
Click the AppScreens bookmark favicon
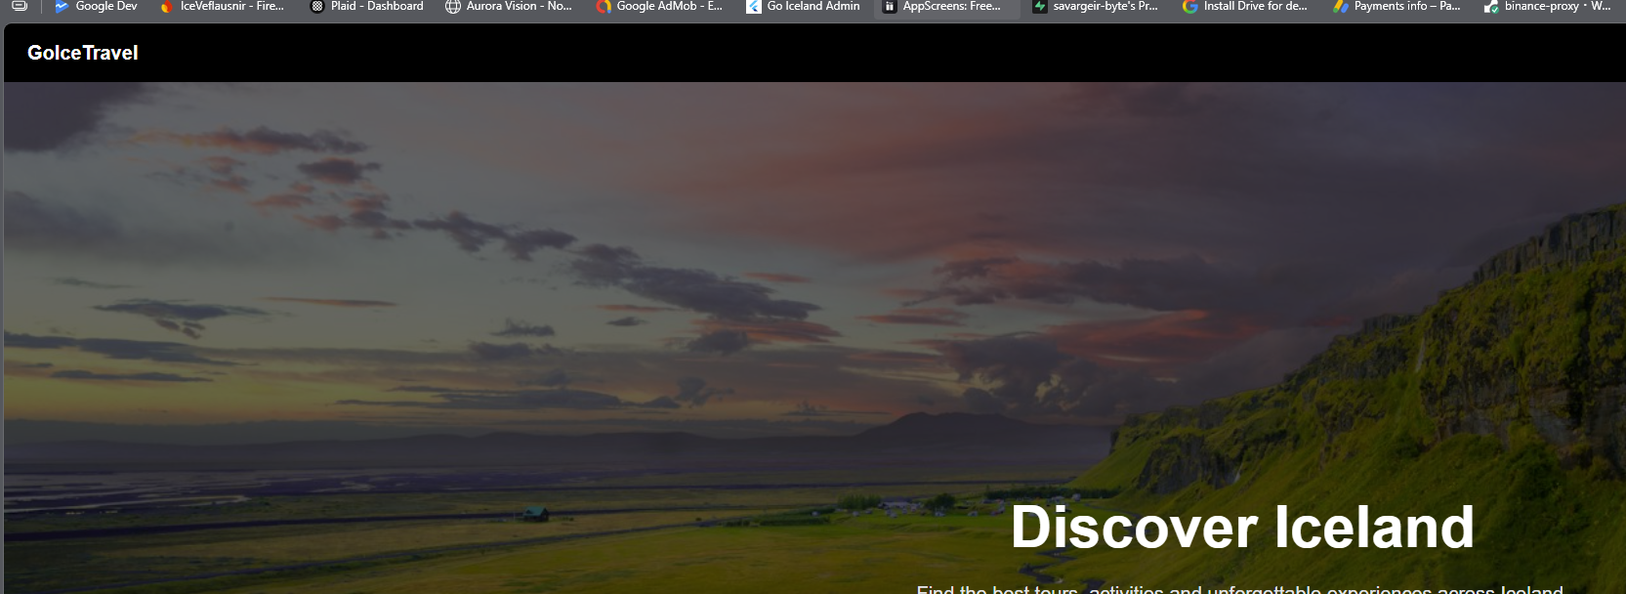coord(890,7)
